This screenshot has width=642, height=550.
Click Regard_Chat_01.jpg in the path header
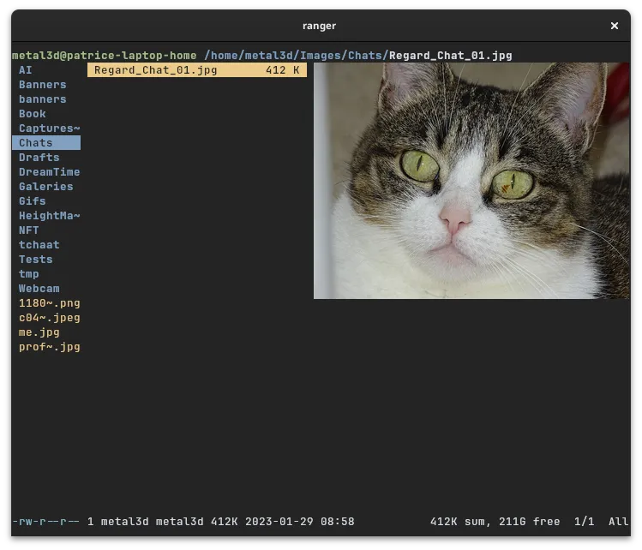(451, 55)
